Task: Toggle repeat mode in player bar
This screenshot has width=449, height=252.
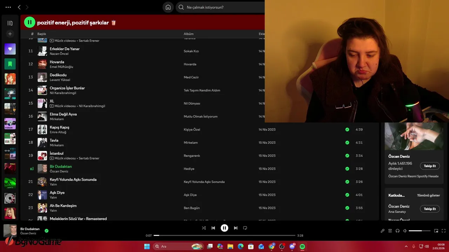Action: [245, 228]
